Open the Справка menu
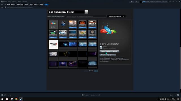This screenshot has width=181, height=101. tap(25, 2)
